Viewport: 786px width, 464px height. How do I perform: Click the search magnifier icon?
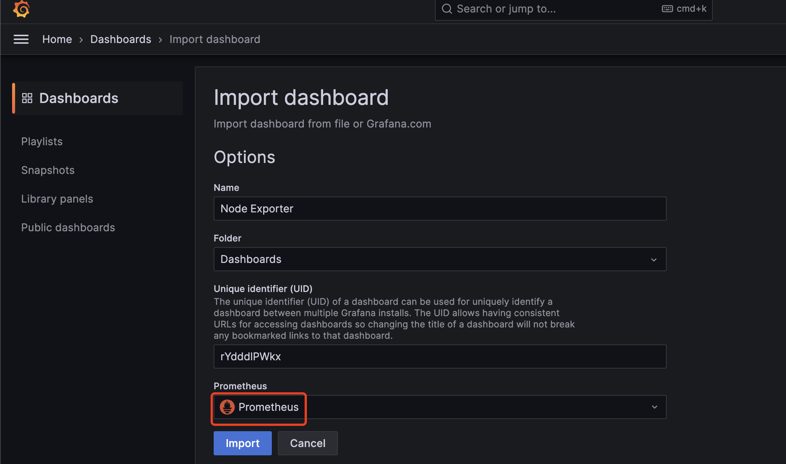tap(447, 9)
